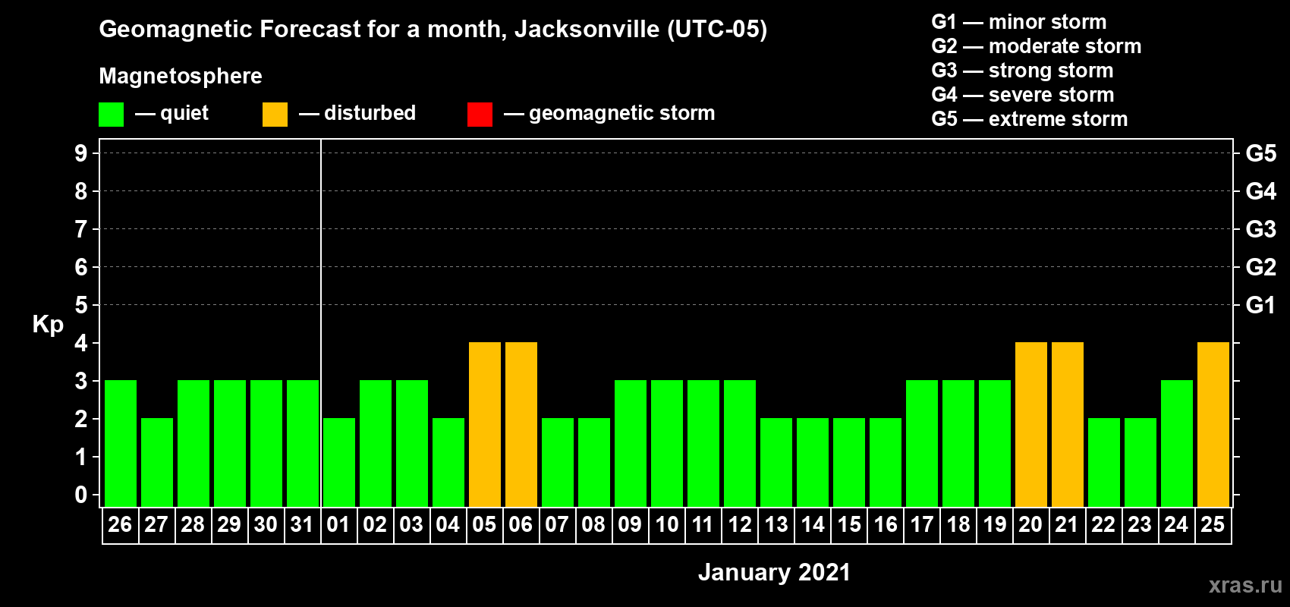This screenshot has height=607, width=1290.
Task: Click the 'geomagnetic storm' legend label
Action: coord(621,113)
